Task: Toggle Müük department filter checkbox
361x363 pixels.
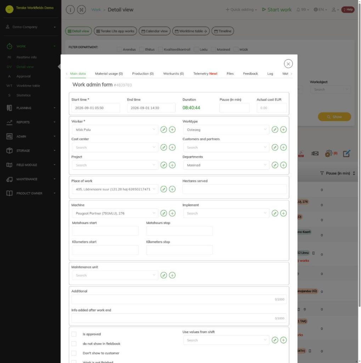Action: pos(236,49)
